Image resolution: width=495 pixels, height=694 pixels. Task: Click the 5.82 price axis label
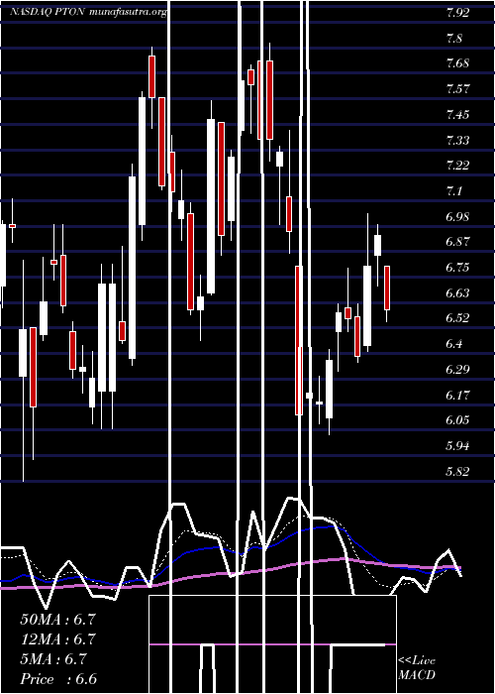[457, 472]
